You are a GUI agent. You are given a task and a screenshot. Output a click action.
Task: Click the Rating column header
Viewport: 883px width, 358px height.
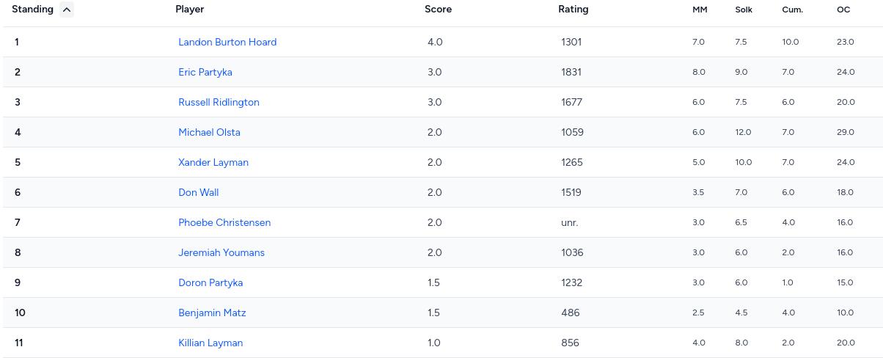click(573, 10)
